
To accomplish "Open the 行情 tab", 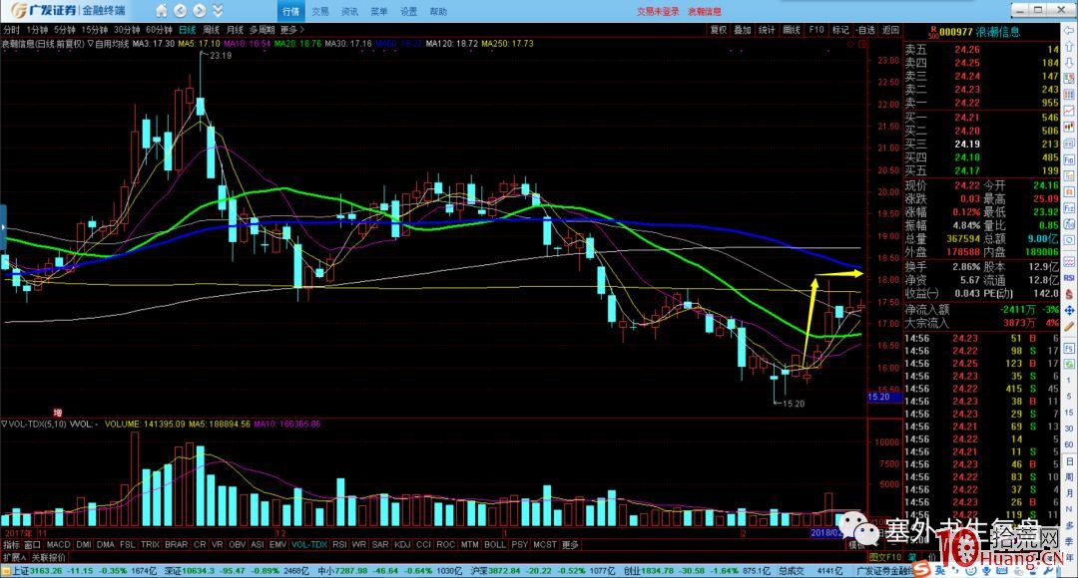I will (290, 12).
